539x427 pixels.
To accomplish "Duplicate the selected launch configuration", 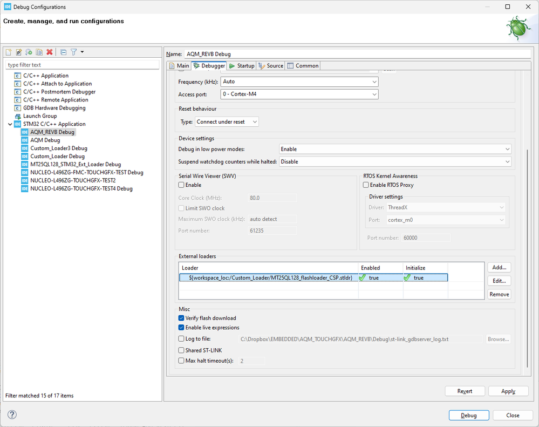I will click(39, 52).
